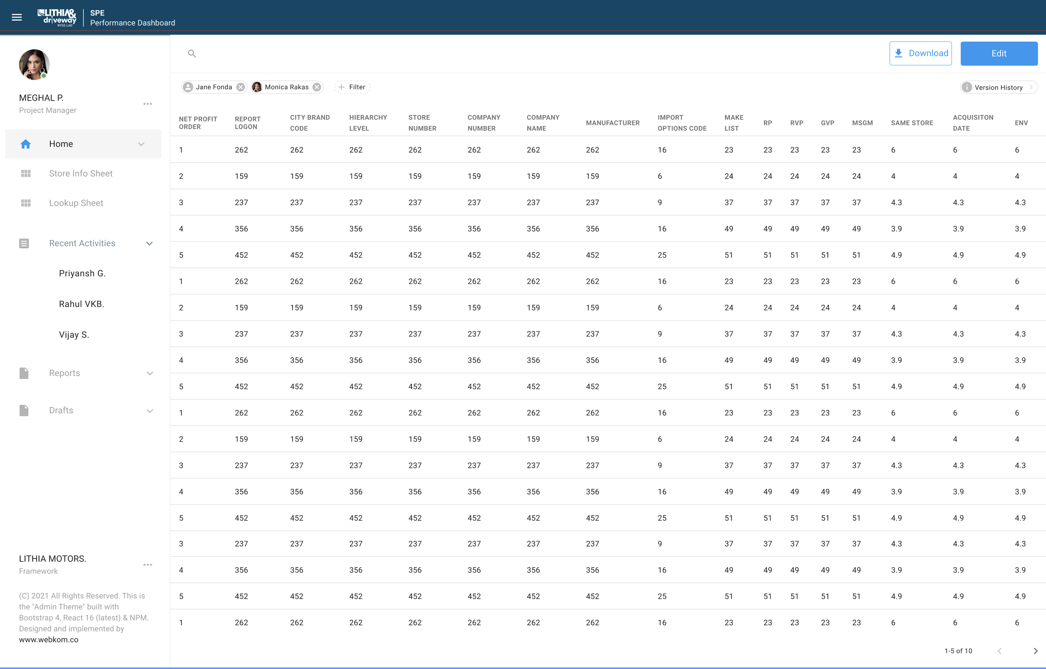Go to previous page arrow
This screenshot has height=669, width=1046.
click(1000, 651)
